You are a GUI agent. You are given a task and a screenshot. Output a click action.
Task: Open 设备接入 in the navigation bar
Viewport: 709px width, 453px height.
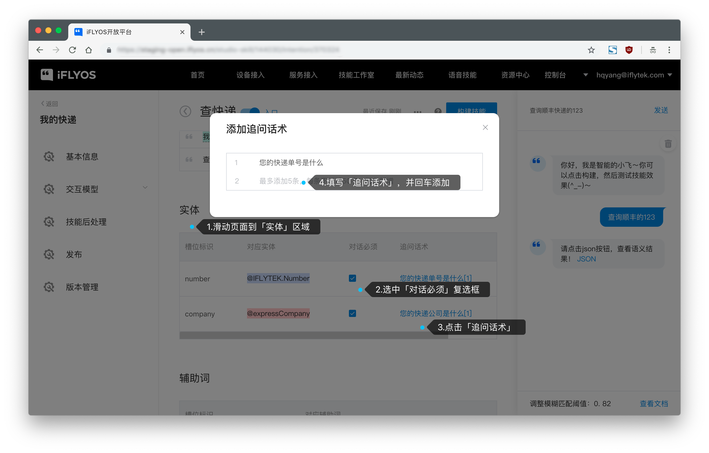[x=250, y=75]
